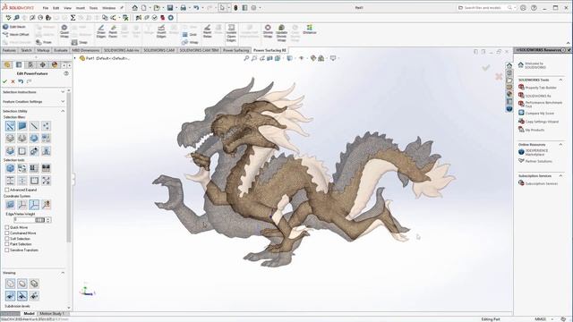Open the Copy Settings Wizard link
The width and height of the screenshot is (573, 322).
point(542,122)
